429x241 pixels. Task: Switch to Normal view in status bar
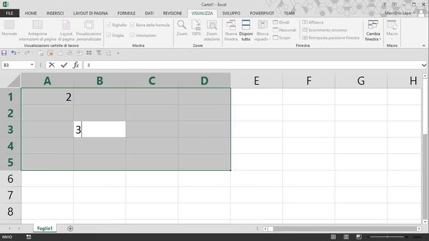pyautogui.click(x=333, y=237)
